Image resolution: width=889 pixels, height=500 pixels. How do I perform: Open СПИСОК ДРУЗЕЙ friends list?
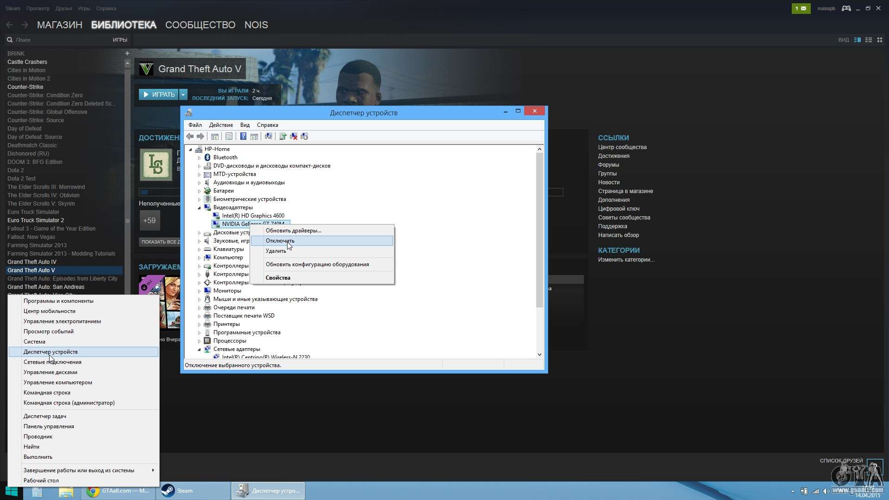[x=841, y=461]
